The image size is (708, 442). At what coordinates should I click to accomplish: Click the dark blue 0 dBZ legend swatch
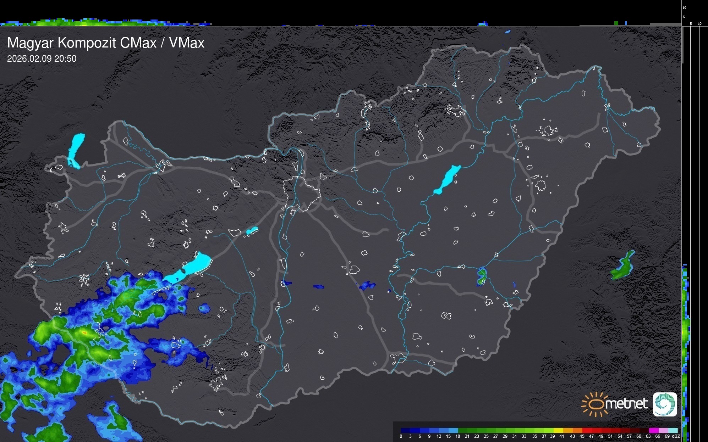(406, 430)
